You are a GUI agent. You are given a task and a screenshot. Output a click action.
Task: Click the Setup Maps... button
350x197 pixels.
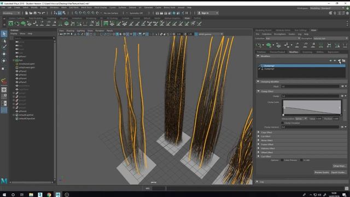click(339, 166)
